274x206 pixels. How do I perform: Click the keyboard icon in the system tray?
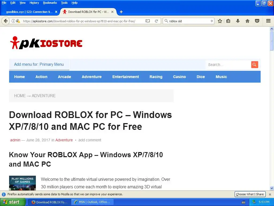pyautogui.click(x=243, y=202)
